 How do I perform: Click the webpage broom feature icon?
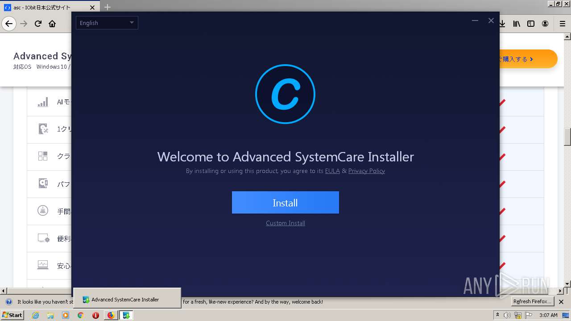point(43,210)
